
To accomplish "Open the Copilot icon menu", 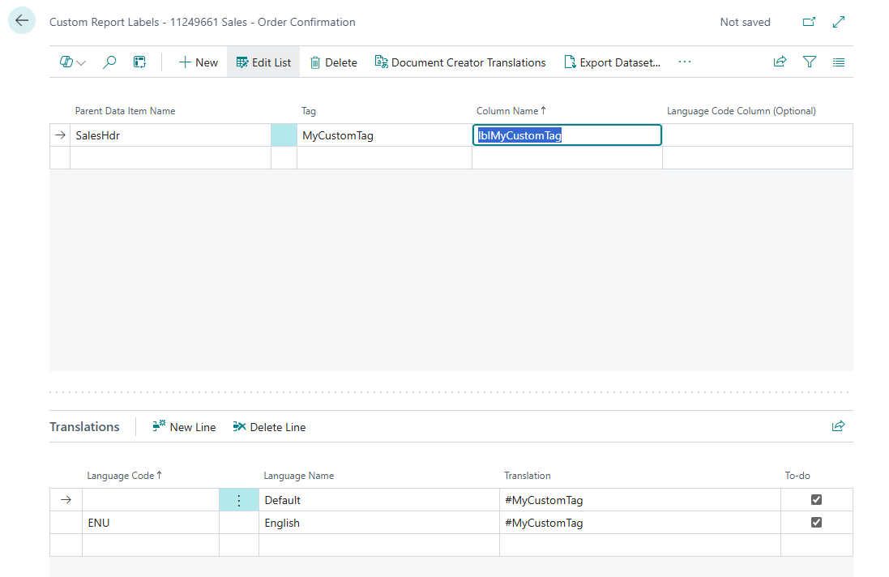I will click(x=73, y=62).
